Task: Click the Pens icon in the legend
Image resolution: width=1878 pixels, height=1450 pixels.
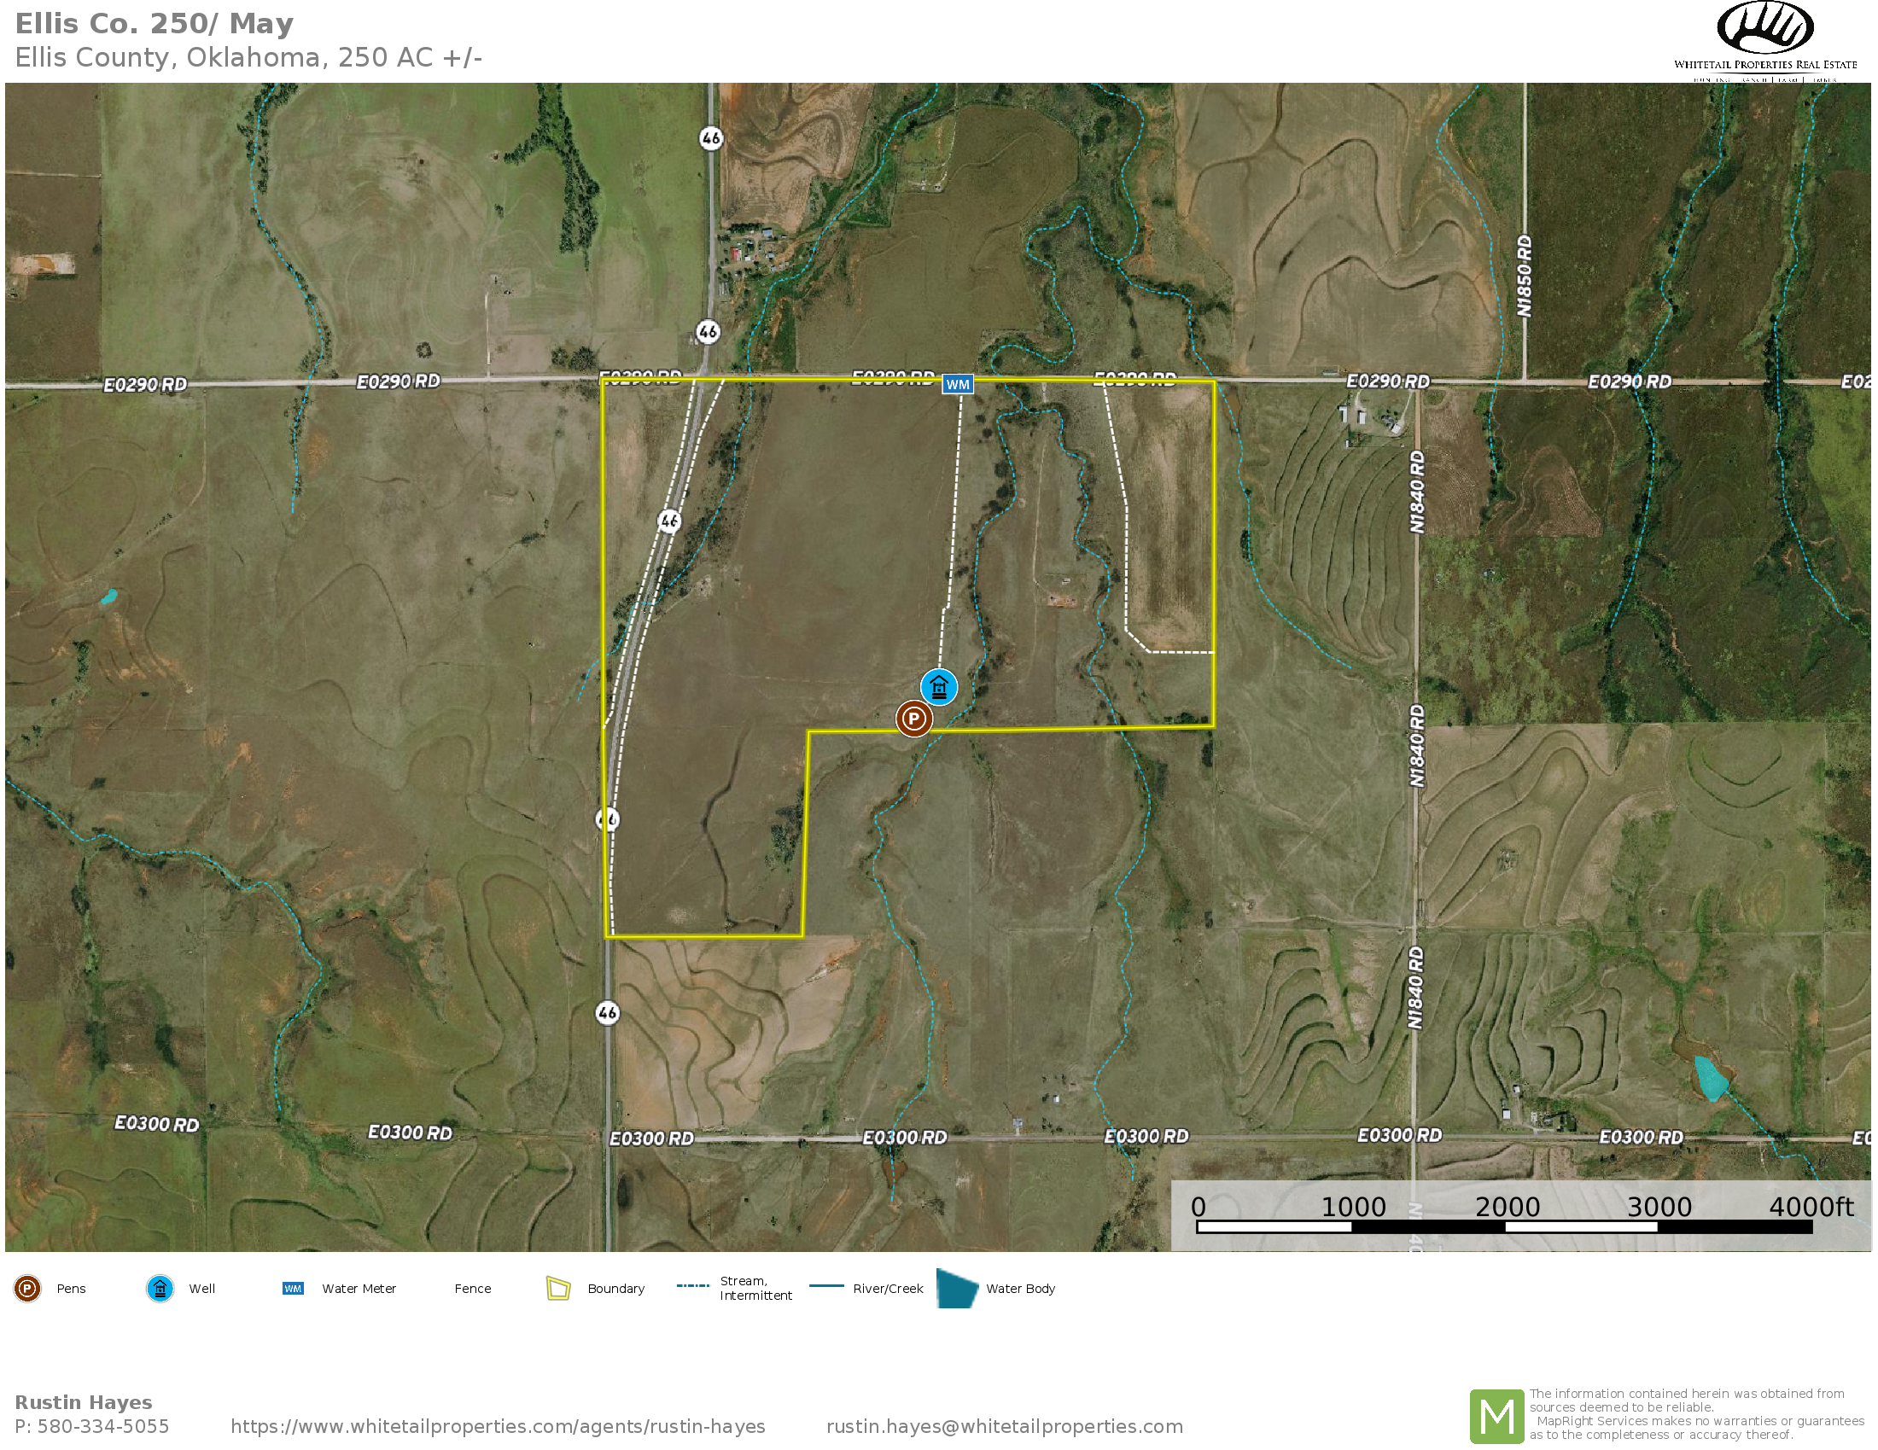Action: click(x=27, y=1289)
